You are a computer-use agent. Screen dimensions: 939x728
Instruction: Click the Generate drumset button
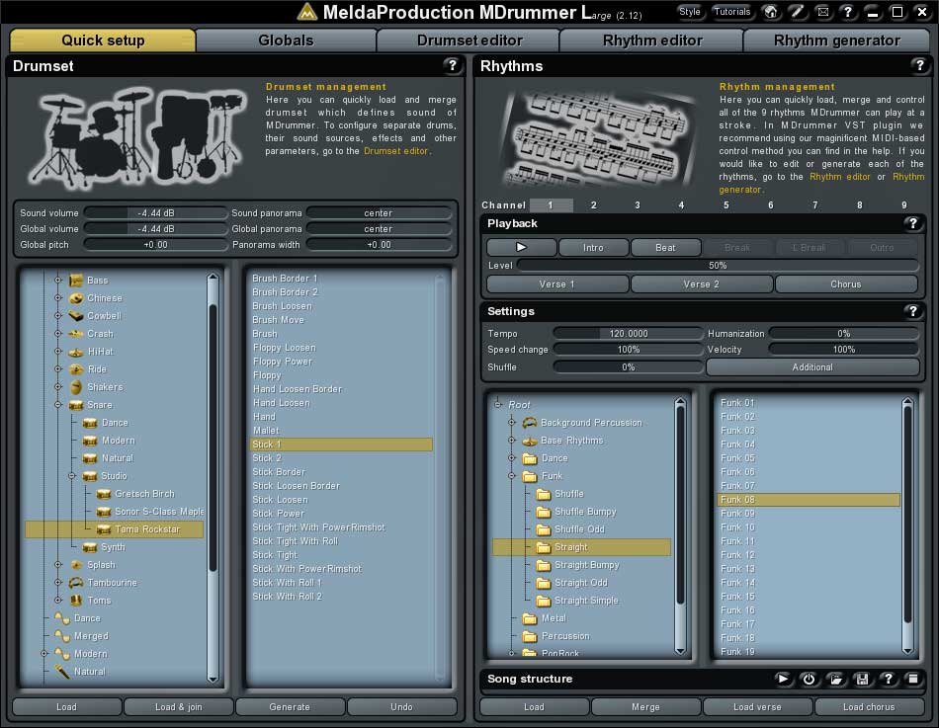[x=290, y=707]
